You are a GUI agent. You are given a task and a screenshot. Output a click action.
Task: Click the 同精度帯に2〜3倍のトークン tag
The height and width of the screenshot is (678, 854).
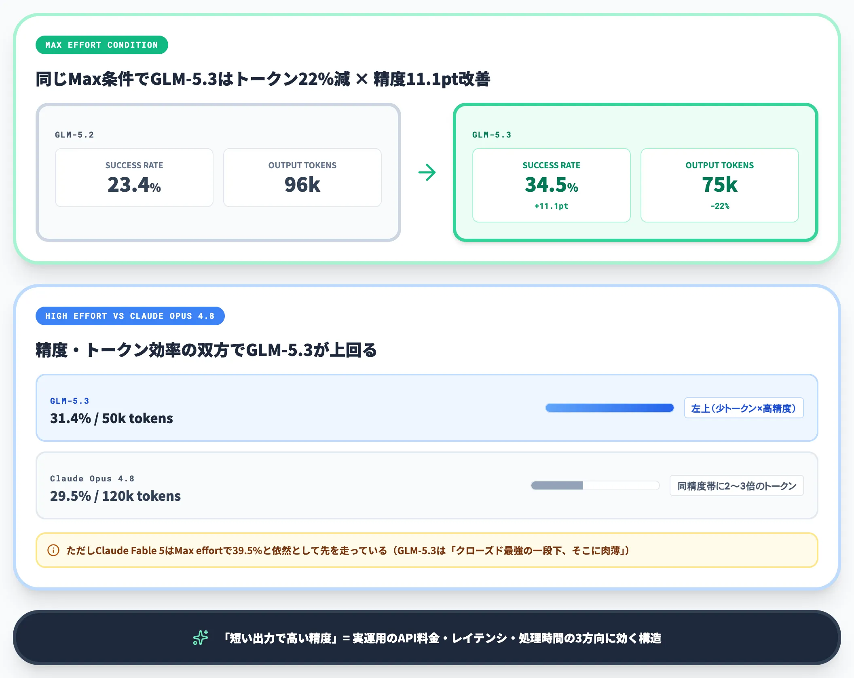pos(736,485)
